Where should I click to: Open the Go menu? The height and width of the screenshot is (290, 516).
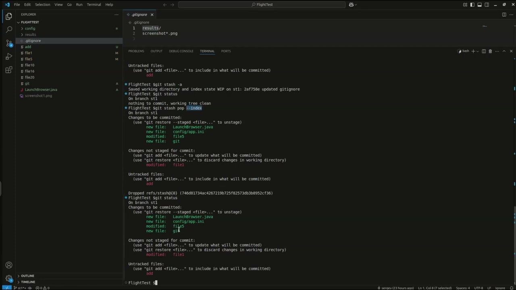click(69, 4)
